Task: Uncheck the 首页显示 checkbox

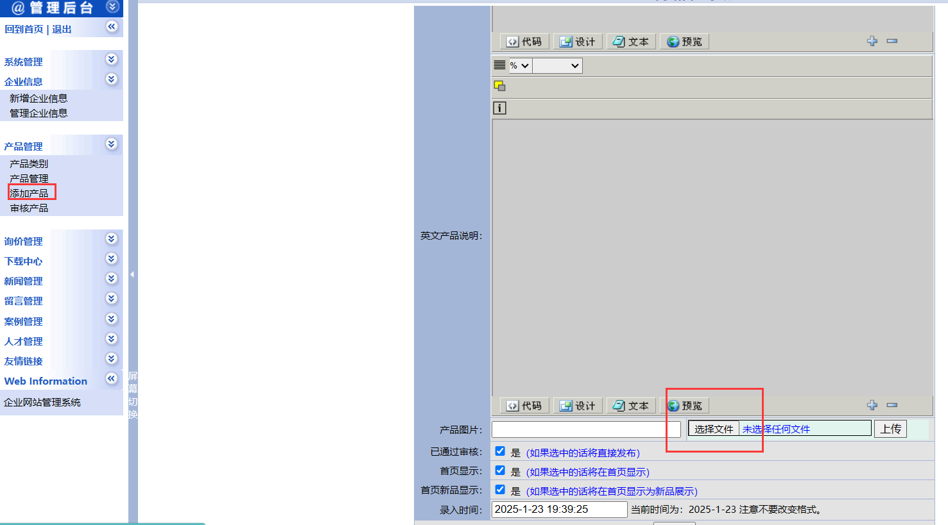Action: pos(500,471)
